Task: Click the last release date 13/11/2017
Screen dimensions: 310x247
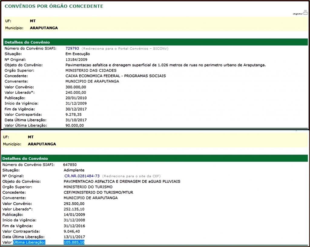Action: click(x=74, y=236)
